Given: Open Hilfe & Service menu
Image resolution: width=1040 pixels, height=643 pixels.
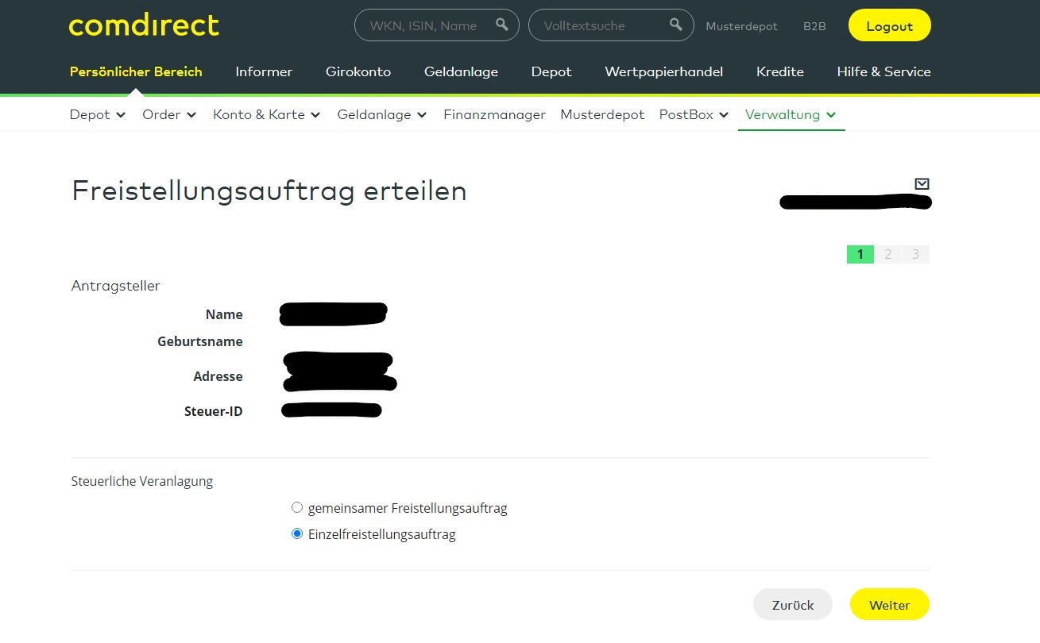Looking at the screenshot, I should tap(883, 71).
